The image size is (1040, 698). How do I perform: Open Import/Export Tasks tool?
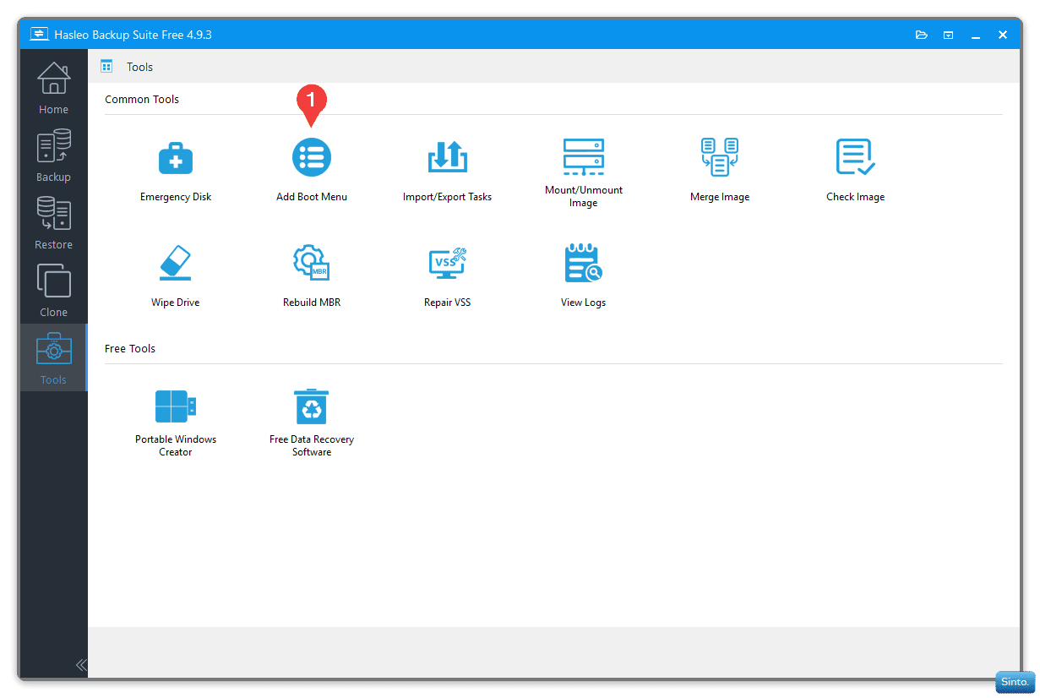point(447,172)
